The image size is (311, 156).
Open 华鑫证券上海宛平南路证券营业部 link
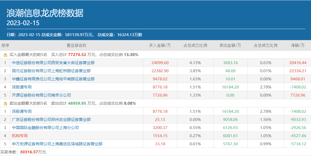[x=53, y=79]
